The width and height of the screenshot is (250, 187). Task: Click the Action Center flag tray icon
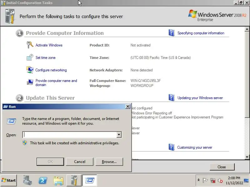[x=205, y=180]
